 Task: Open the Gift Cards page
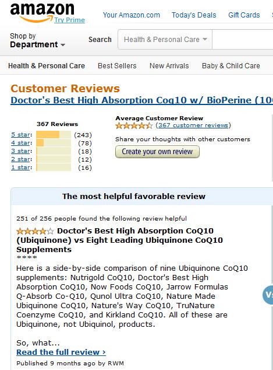point(244,15)
